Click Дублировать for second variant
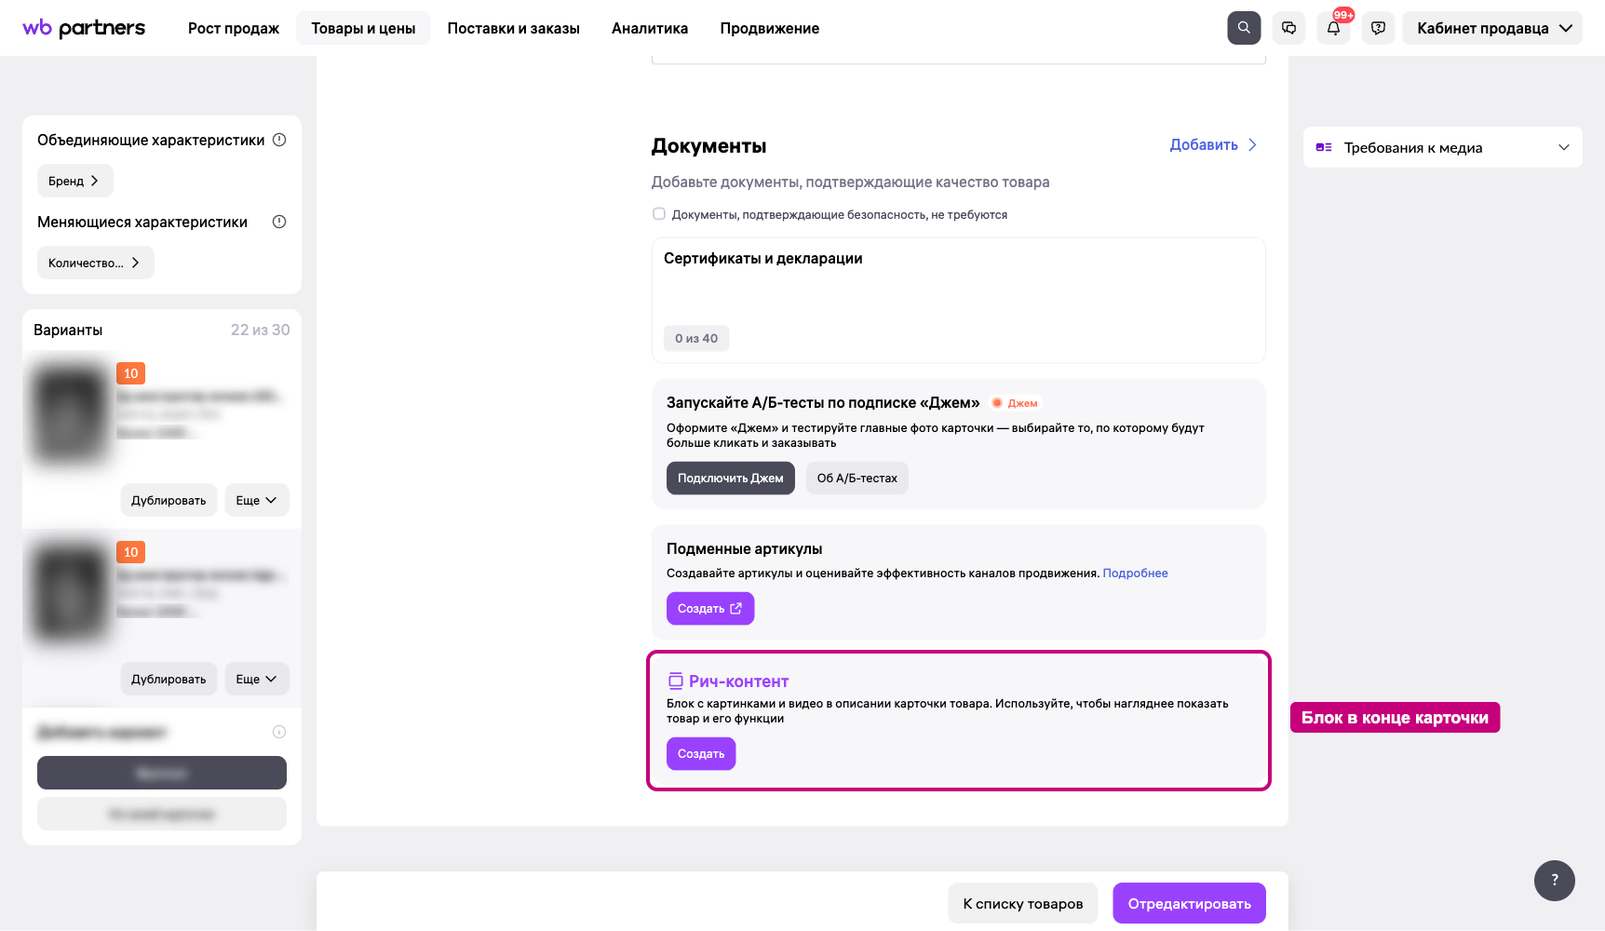This screenshot has width=1605, height=931. (169, 679)
